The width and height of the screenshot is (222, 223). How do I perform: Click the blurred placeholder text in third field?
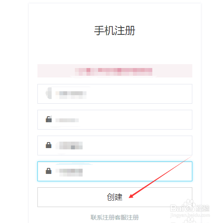pos(69,146)
